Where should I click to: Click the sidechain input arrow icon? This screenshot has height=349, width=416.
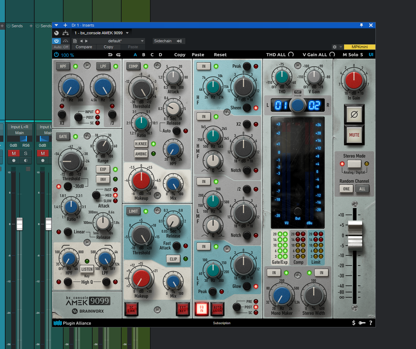click(x=179, y=41)
